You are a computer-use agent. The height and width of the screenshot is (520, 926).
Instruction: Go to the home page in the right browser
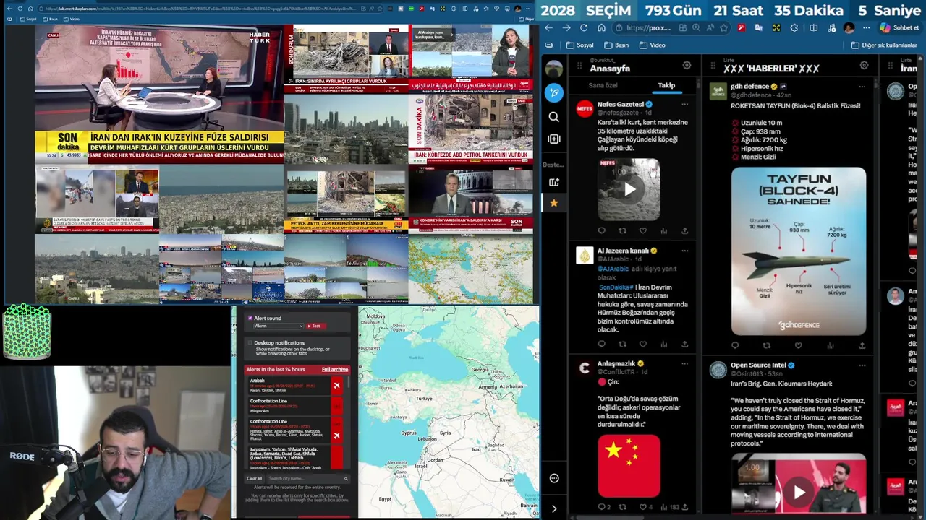pyautogui.click(x=601, y=28)
